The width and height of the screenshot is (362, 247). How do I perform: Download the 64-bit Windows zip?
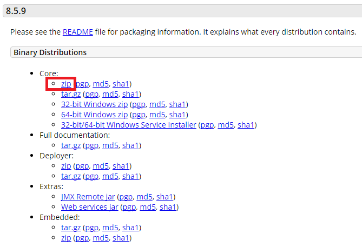point(94,115)
